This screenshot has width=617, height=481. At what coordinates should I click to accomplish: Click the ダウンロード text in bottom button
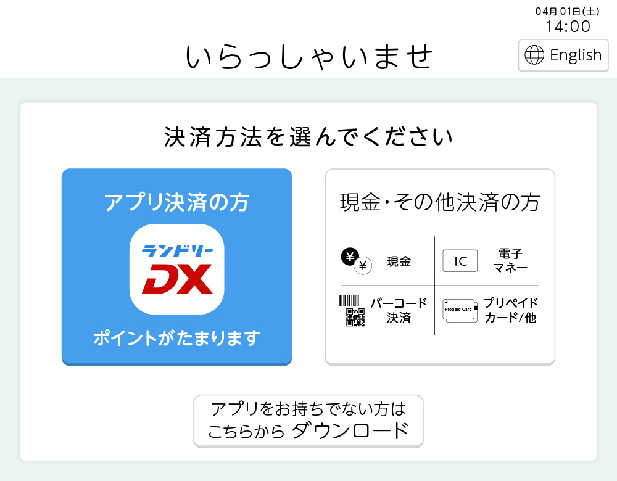coord(350,430)
